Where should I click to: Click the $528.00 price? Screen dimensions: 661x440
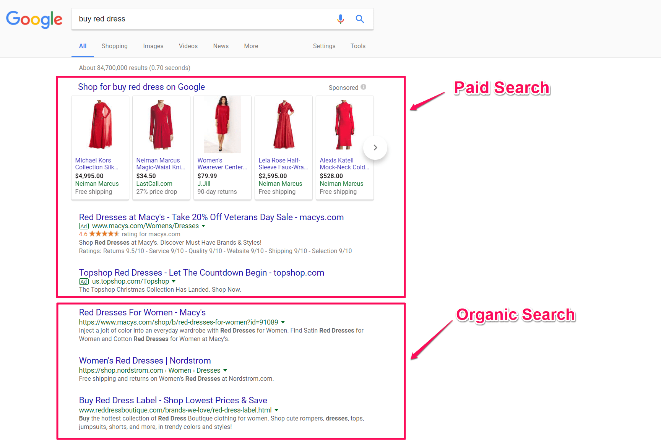[x=331, y=176]
